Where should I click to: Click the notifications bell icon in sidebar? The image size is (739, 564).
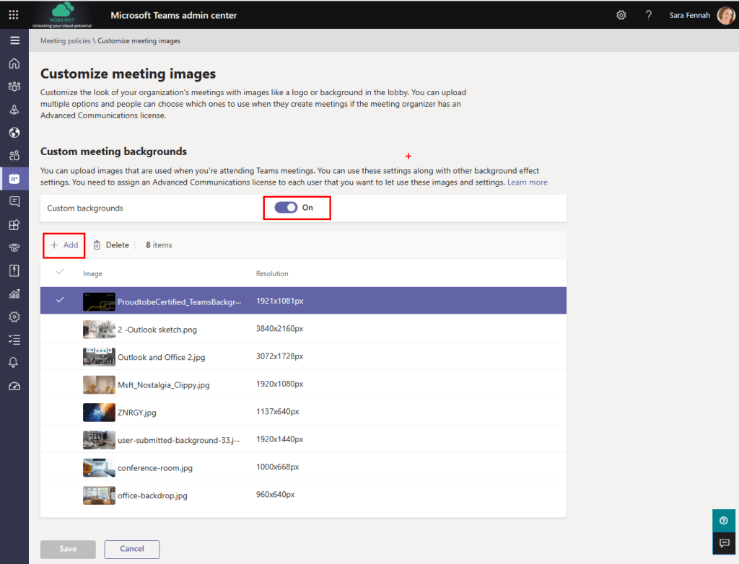pyautogui.click(x=14, y=362)
